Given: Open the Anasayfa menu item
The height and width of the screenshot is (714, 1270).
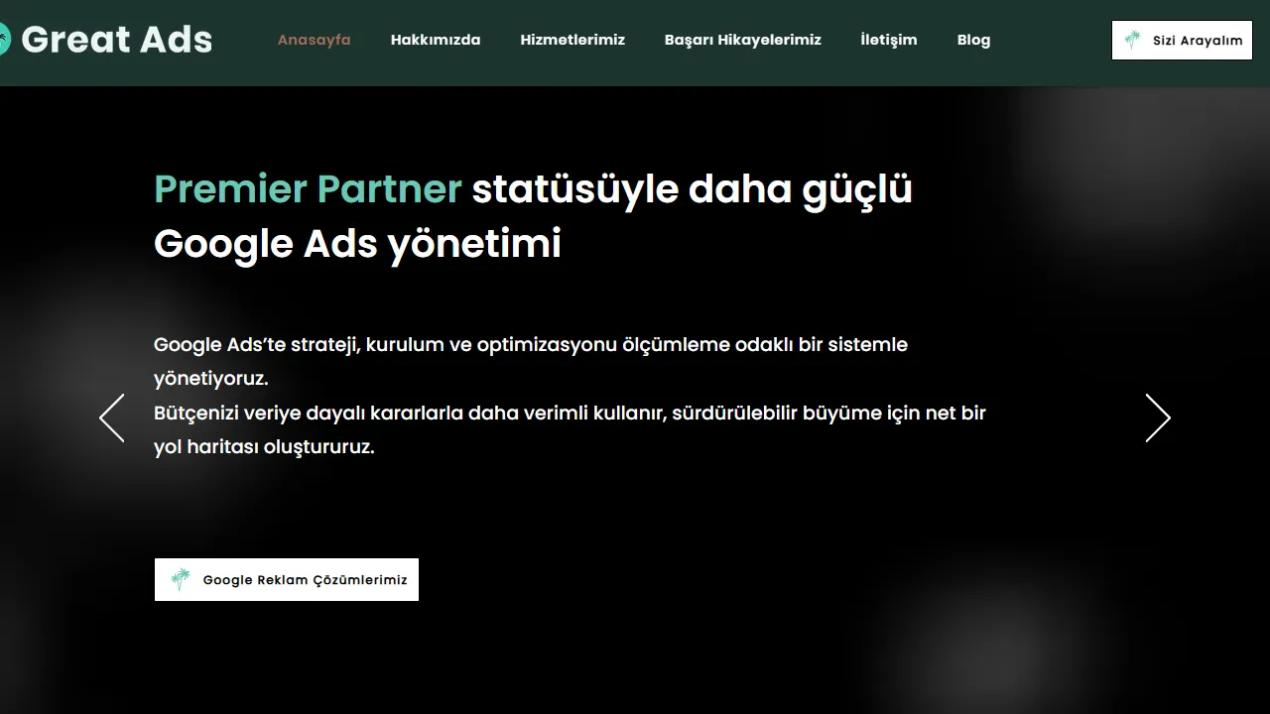Looking at the screenshot, I should click(x=314, y=40).
